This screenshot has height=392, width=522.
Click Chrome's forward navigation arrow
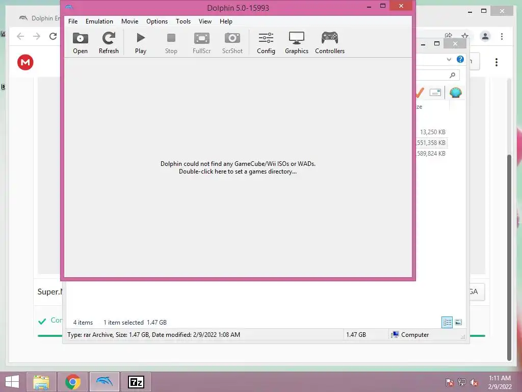[x=37, y=36]
